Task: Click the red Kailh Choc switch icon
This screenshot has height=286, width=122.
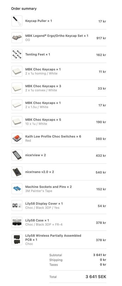Action: coord(17,139)
